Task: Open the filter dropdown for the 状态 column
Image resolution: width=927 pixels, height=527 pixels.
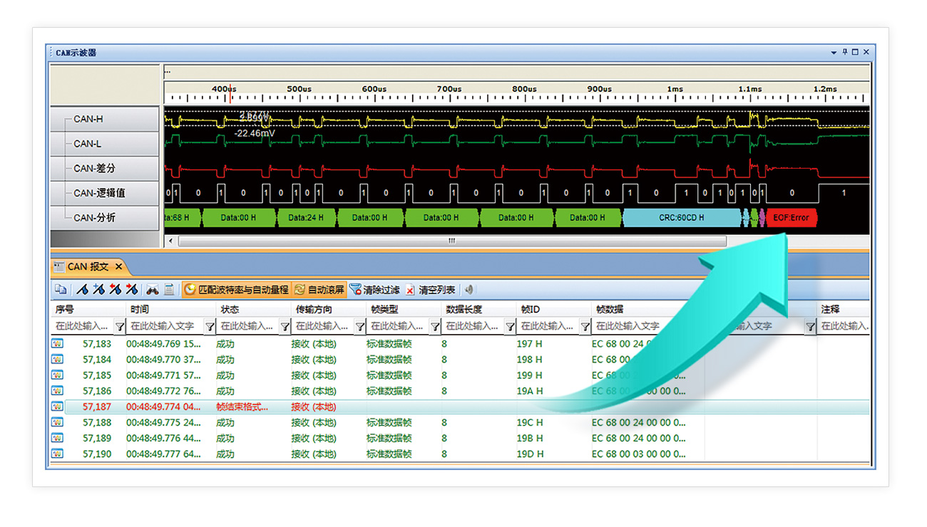Action: point(285,327)
